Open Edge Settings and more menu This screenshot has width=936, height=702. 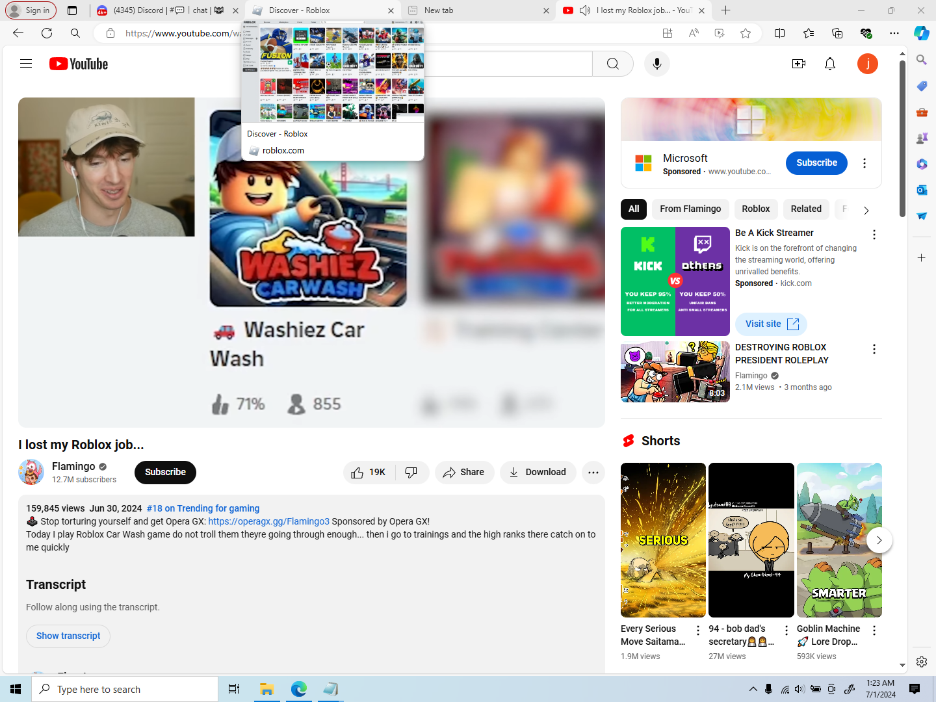[x=894, y=33]
